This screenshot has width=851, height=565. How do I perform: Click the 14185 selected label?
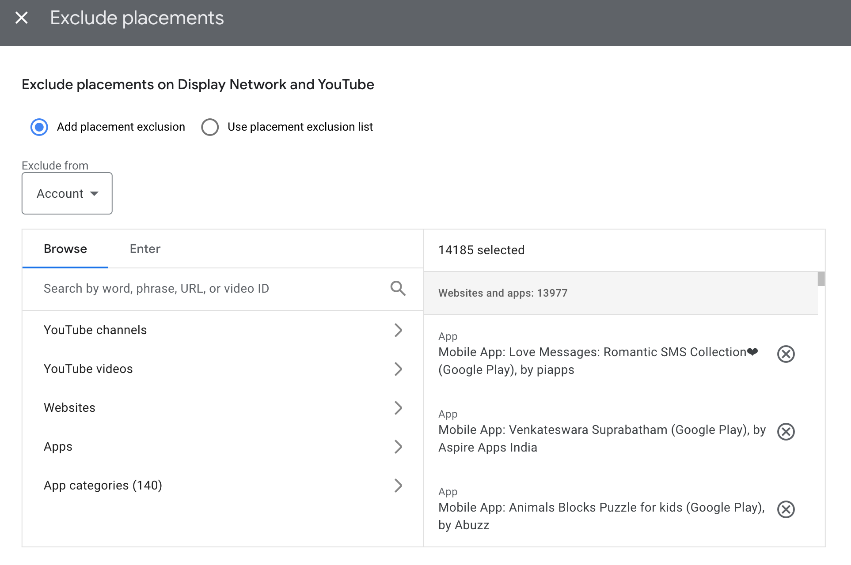[481, 250]
